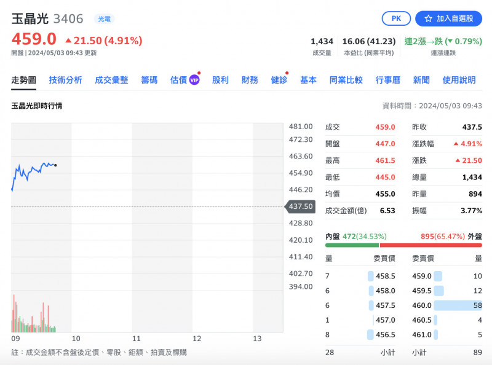Click the 最低 value 445.0

point(385,177)
